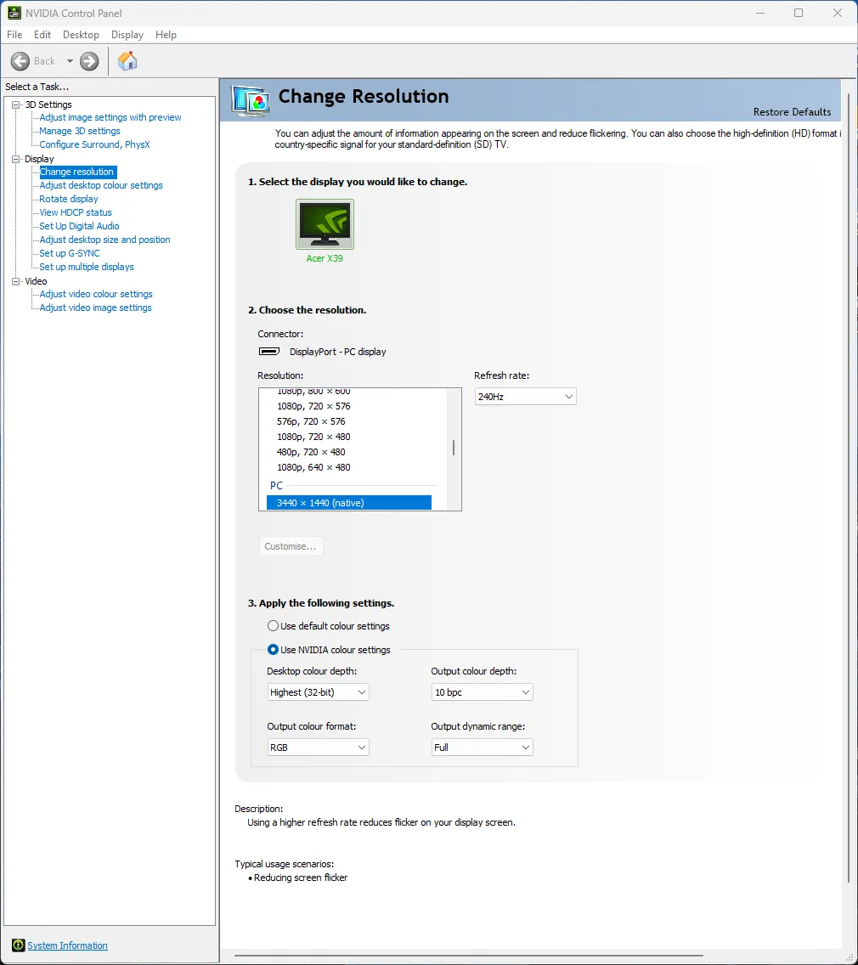Select Set up G-SYNC in task tree
The width and height of the screenshot is (858, 965).
(x=70, y=253)
